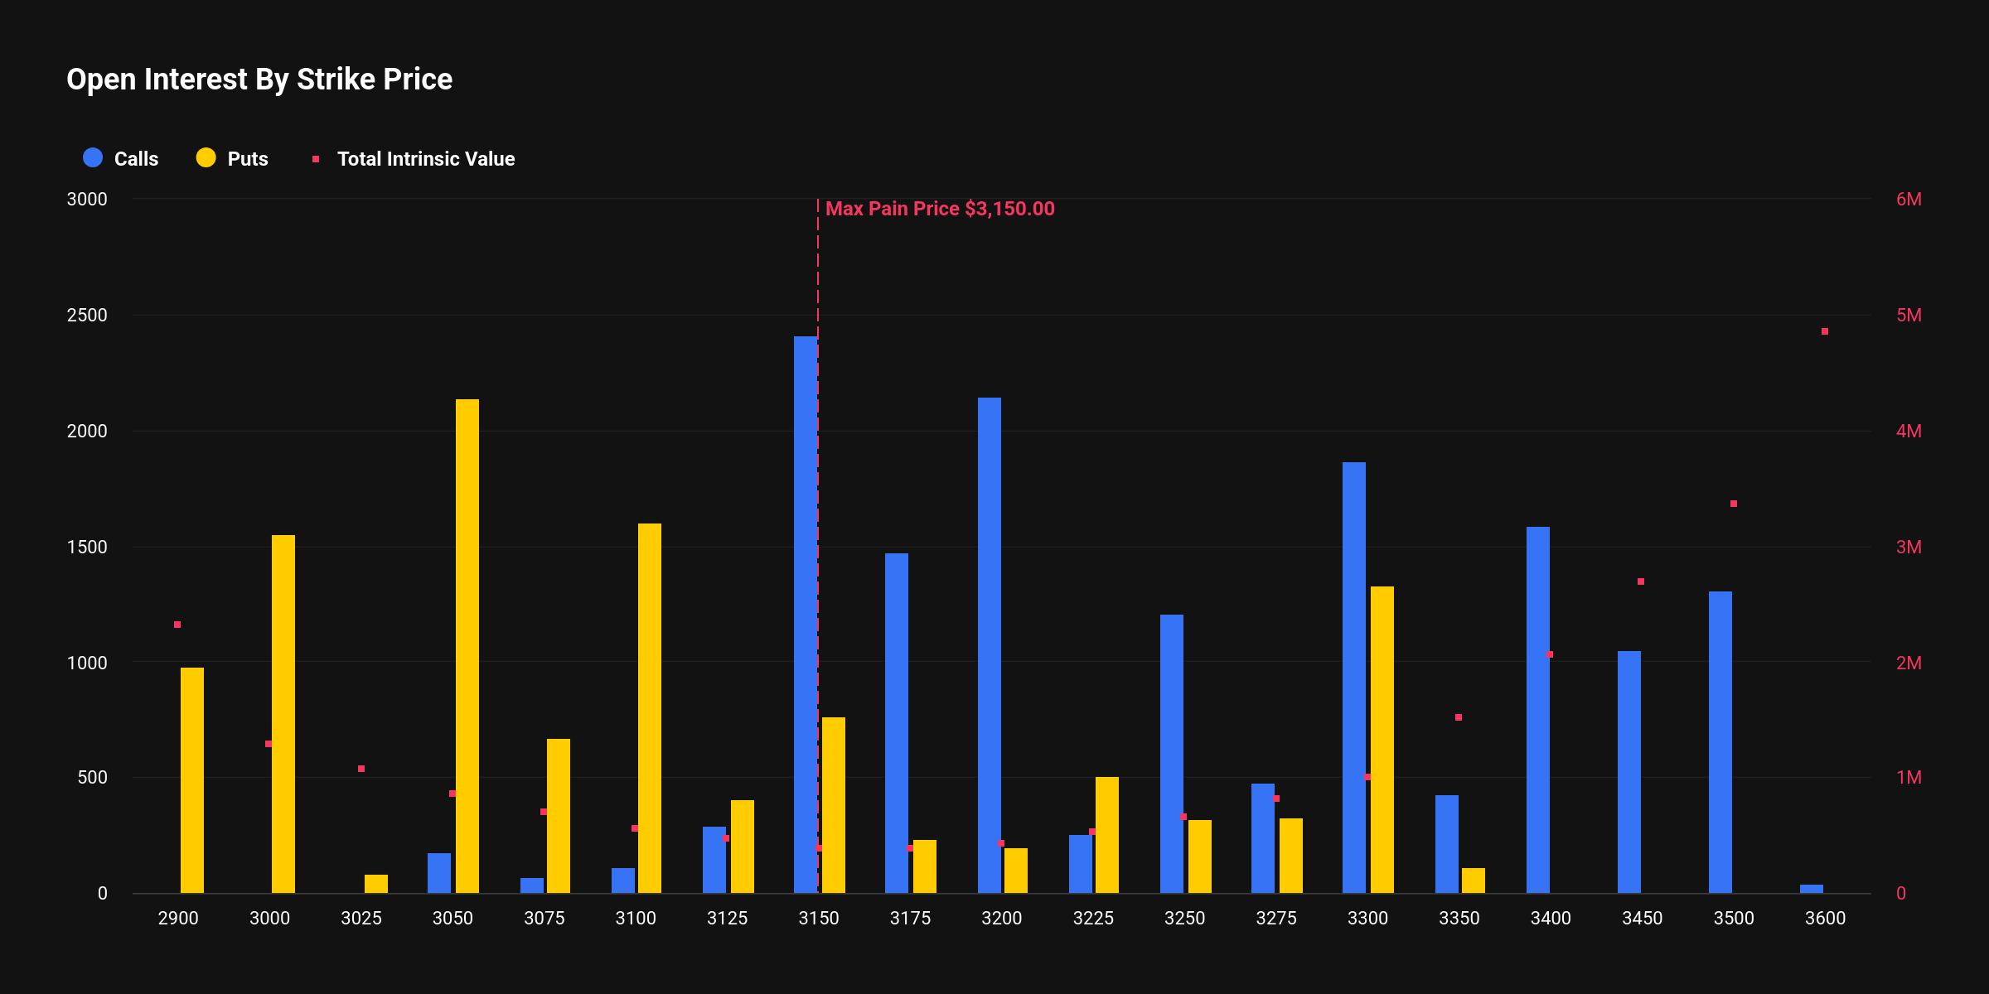The height and width of the screenshot is (994, 1989).
Task: Toggle the Calls legend blue circle
Action: pyautogui.click(x=93, y=157)
